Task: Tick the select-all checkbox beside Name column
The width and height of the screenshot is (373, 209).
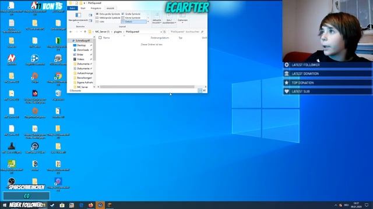Action: (100, 38)
